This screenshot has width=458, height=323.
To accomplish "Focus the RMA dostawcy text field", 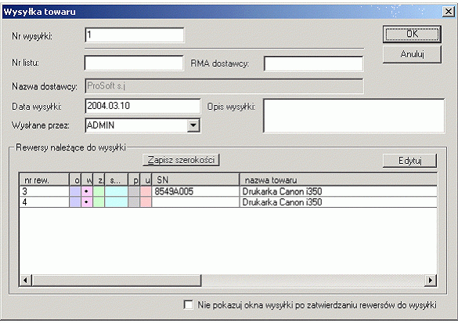I will tap(313, 64).
